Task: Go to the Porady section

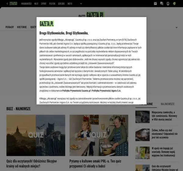Action: tap(10, 27)
